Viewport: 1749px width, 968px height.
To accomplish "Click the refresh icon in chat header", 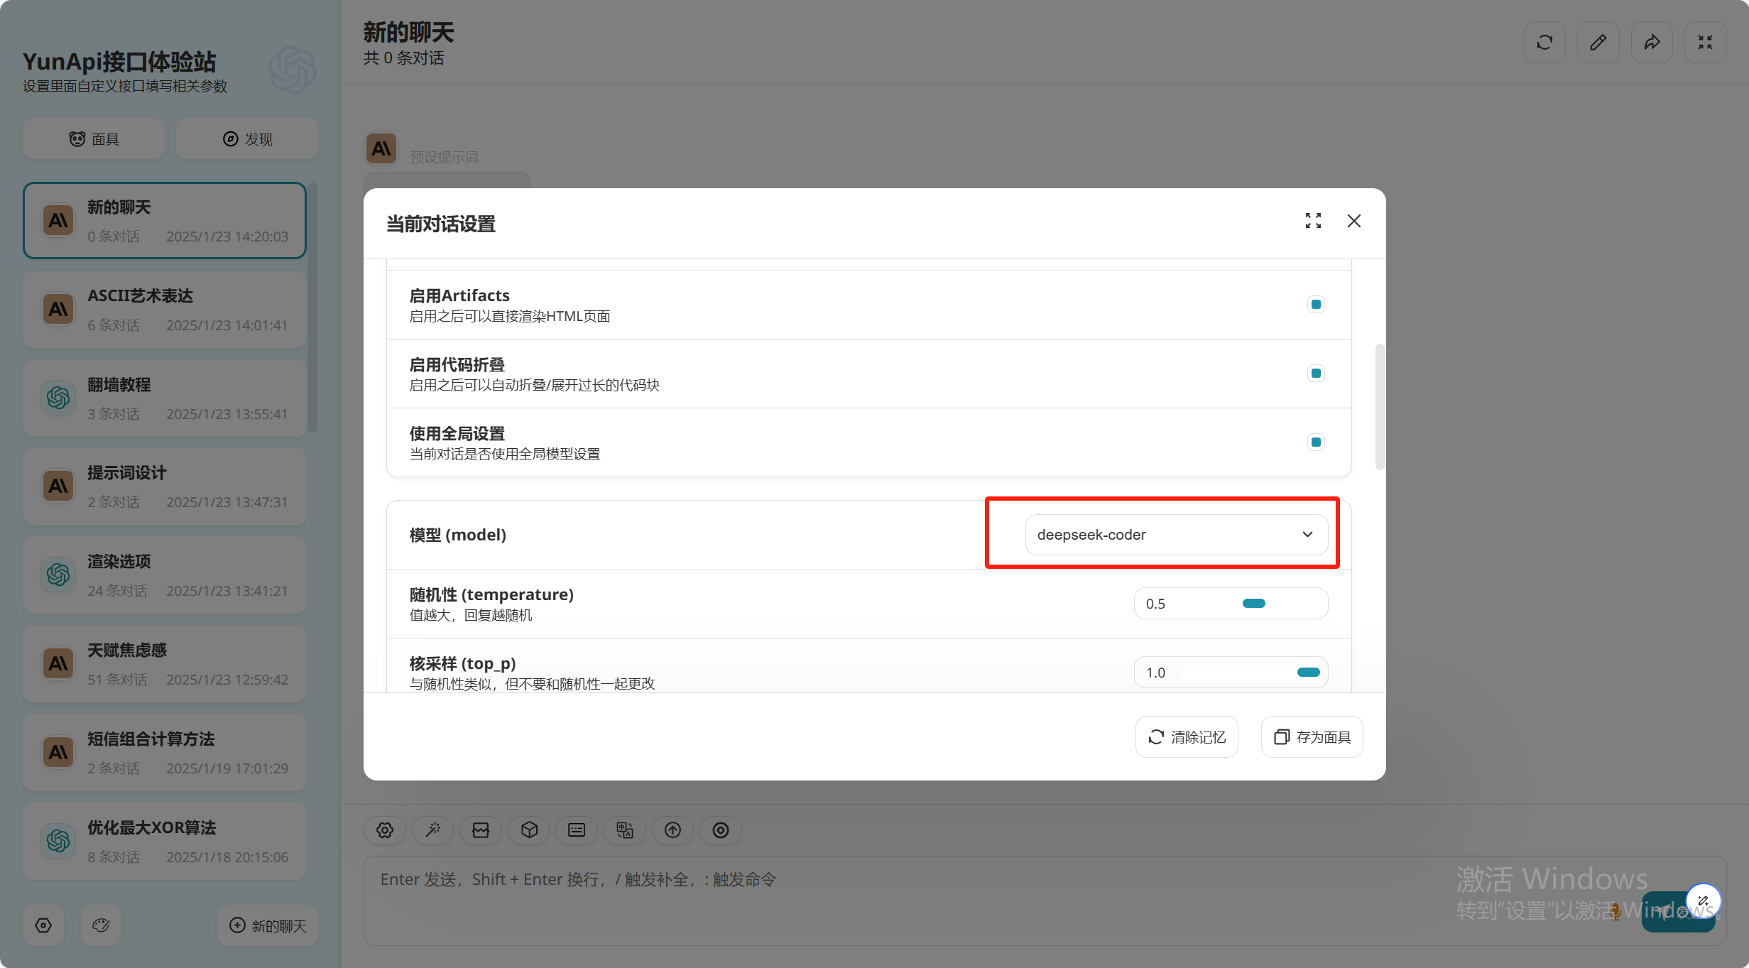I will [1544, 43].
